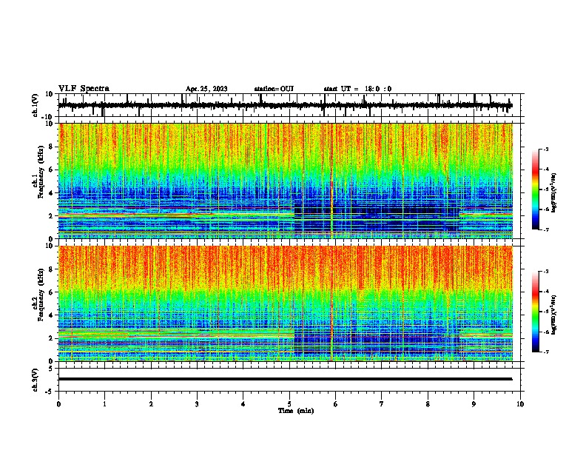Click the "6" kHz tick on ch.1 frequency axis
Image resolution: width=586 pixels, height=453 pixels.
51,170
